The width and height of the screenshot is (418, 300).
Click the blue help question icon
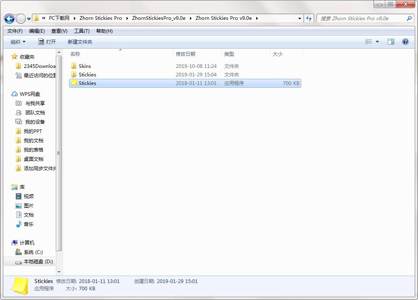(x=405, y=42)
